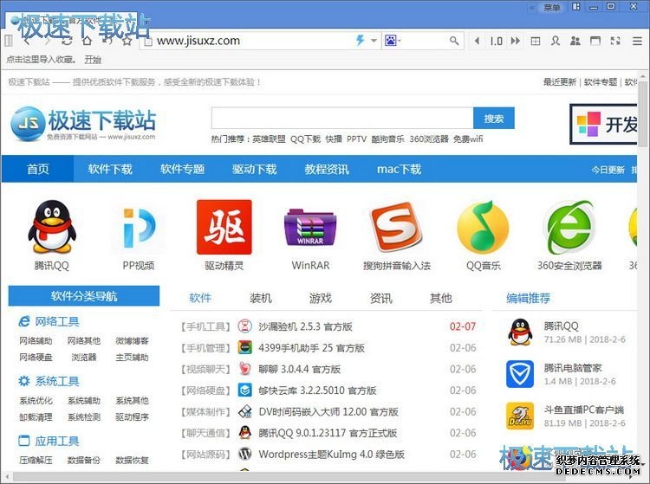Switch to the 其他 list tab
This screenshot has width=650, height=484.
[440, 298]
